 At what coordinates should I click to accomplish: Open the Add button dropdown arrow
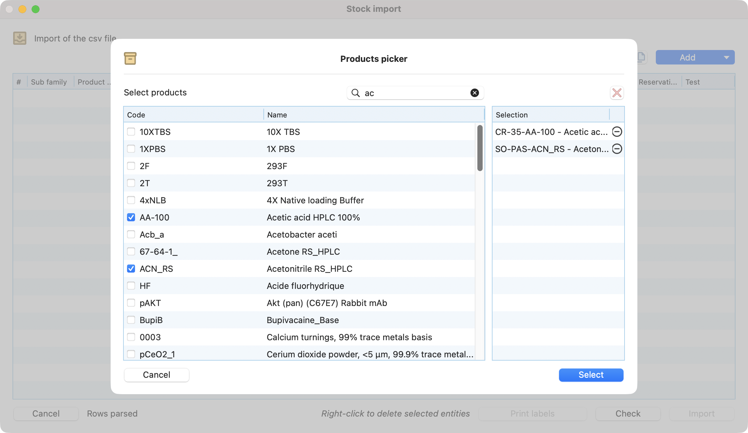tap(726, 57)
